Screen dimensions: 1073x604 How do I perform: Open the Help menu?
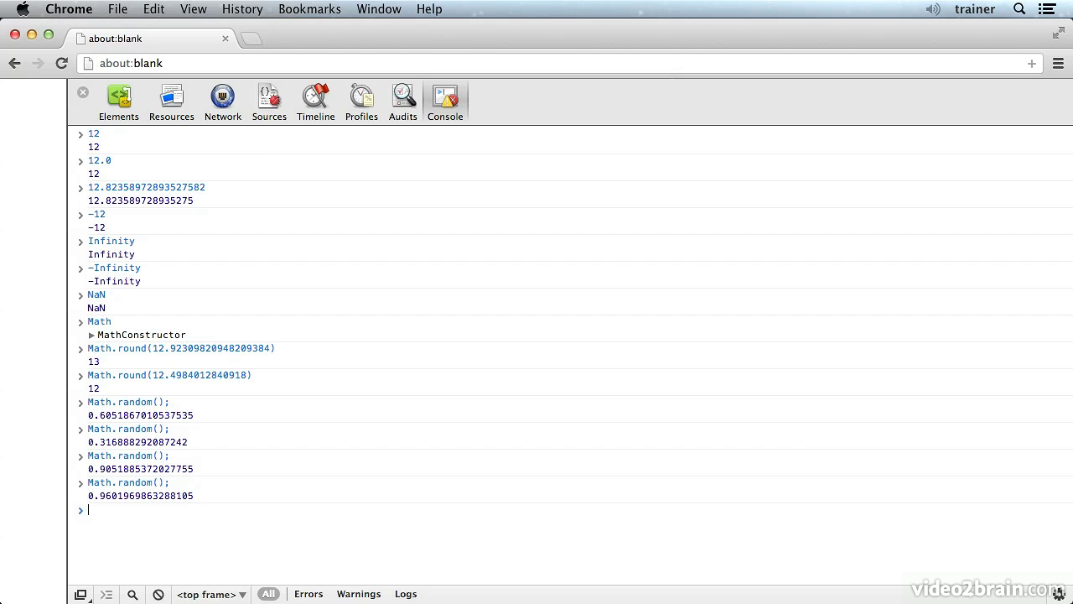[x=429, y=9]
